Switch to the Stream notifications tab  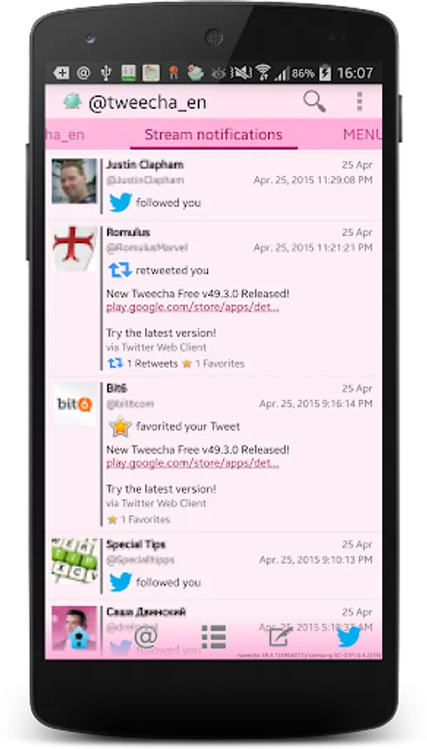pyautogui.click(x=213, y=135)
